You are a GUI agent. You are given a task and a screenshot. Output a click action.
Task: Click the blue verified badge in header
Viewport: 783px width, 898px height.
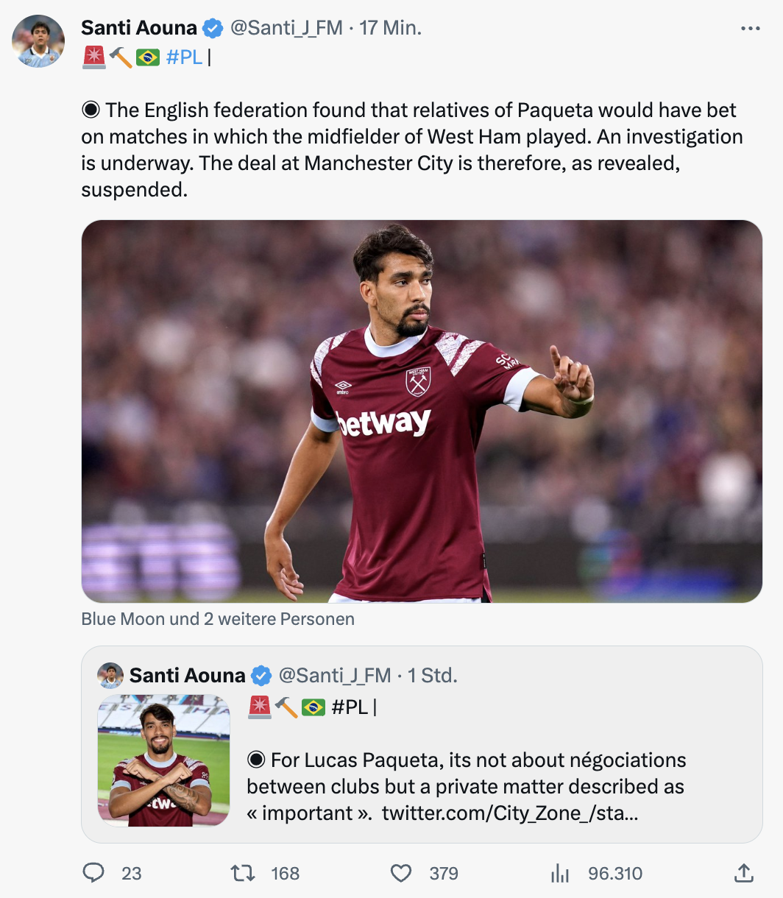coord(213,29)
